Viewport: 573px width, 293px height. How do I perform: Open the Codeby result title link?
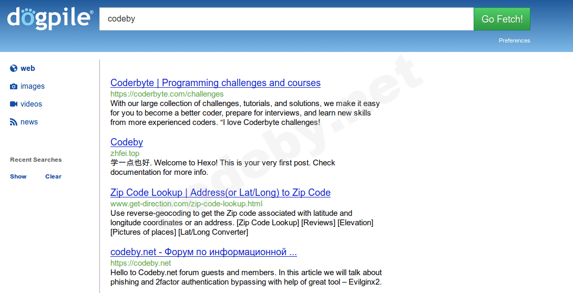coord(127,142)
